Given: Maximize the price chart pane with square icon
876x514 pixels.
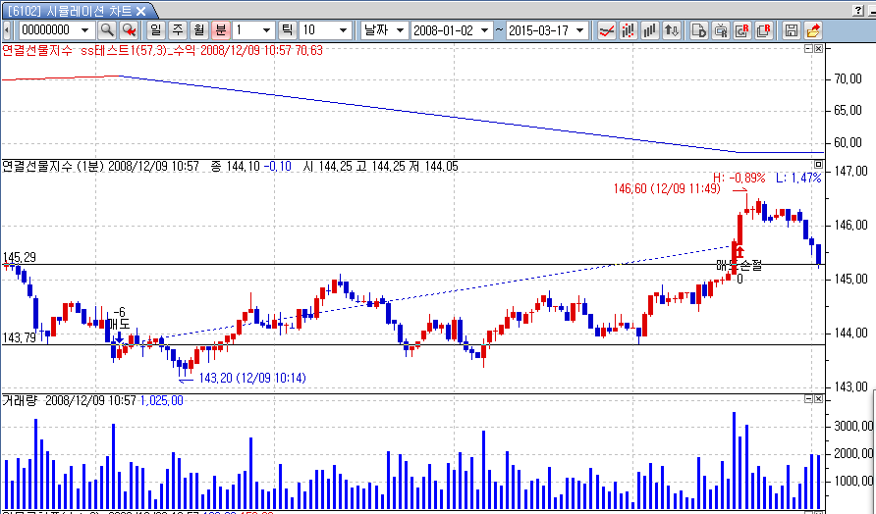Looking at the screenshot, I should click(818, 165).
